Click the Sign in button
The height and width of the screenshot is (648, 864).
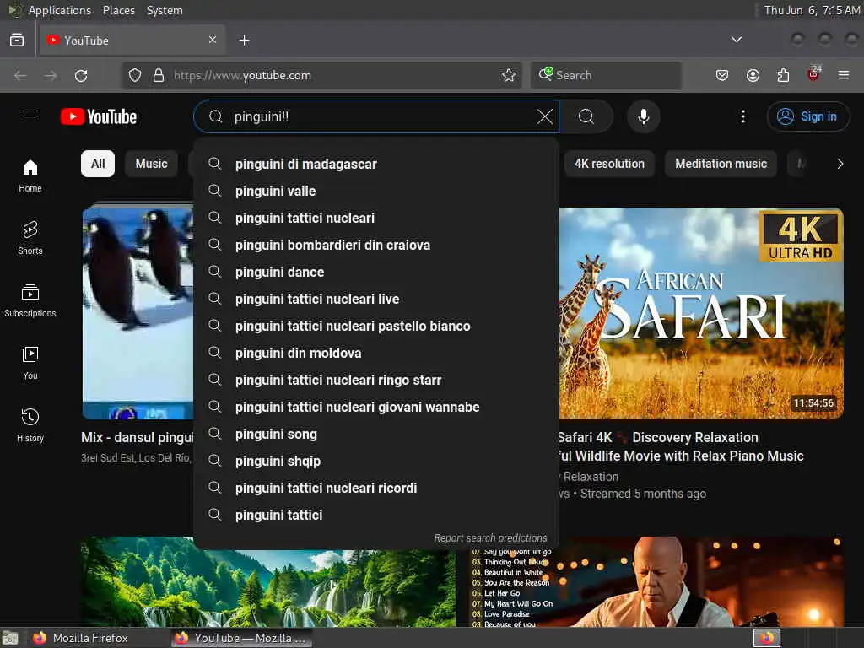coord(807,116)
